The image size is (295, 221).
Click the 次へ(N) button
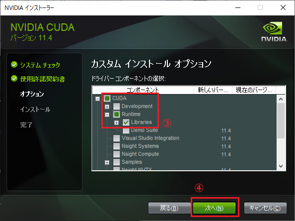click(214, 208)
